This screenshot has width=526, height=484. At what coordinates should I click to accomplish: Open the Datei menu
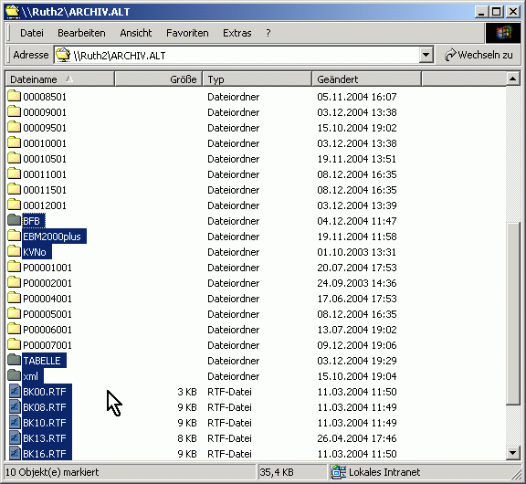[32, 33]
